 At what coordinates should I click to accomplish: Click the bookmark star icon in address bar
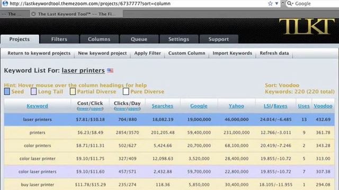pyautogui.click(x=270, y=4)
